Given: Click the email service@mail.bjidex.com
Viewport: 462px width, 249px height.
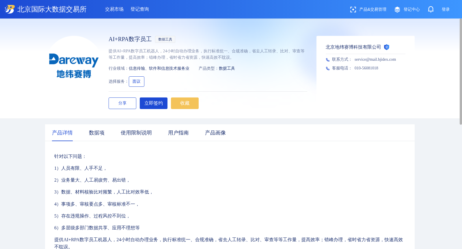Looking at the screenshot, I should [375, 60].
